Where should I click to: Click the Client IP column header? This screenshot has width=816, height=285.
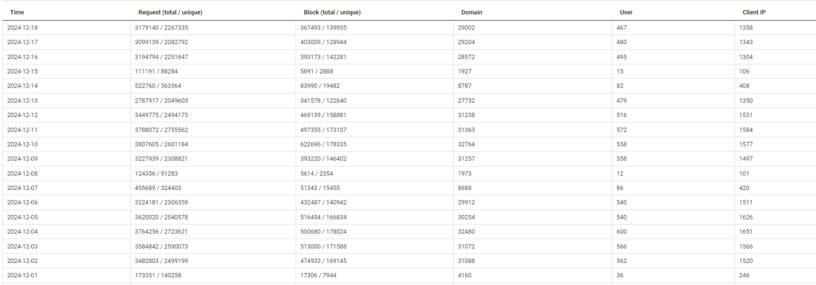click(x=754, y=12)
